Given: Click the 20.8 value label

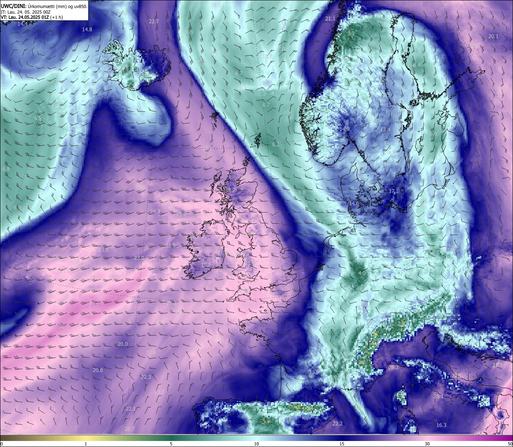Looking at the screenshot, I should coord(98,370).
